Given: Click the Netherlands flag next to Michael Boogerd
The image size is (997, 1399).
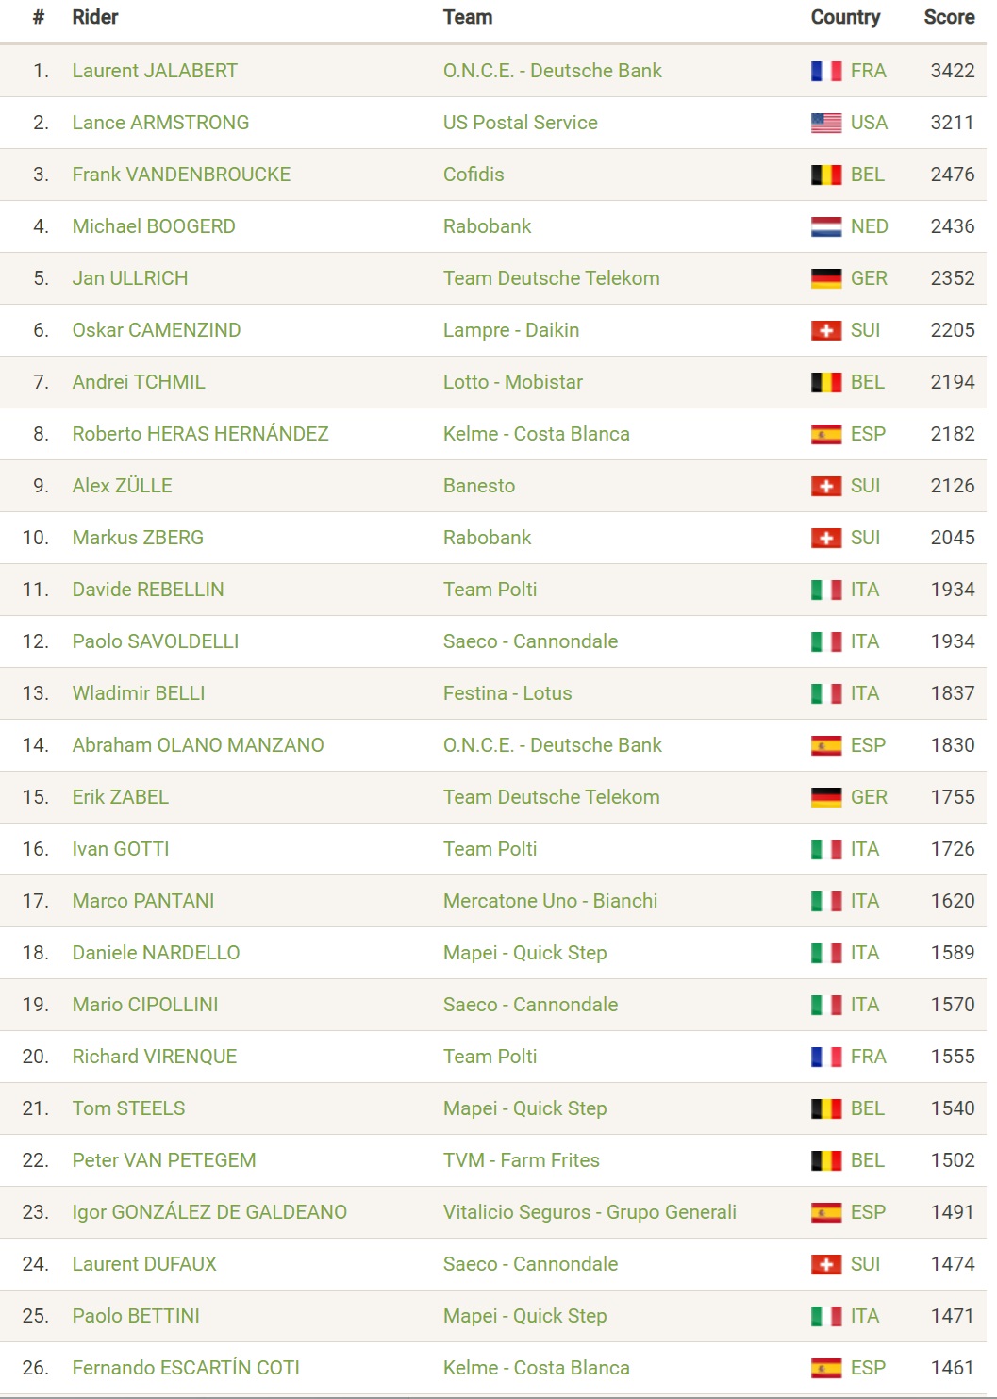Looking at the screenshot, I should coord(826,226).
